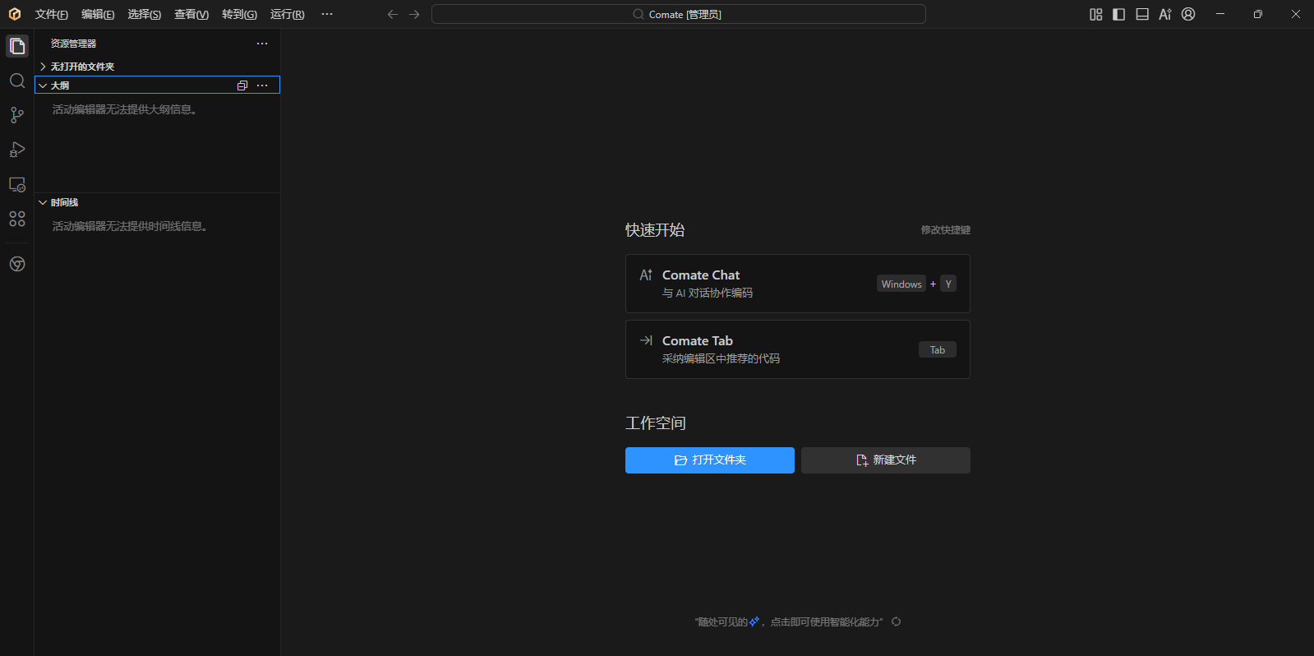Open the Extensions view icon
Viewport: 1314px width, 656px height.
pyautogui.click(x=17, y=219)
